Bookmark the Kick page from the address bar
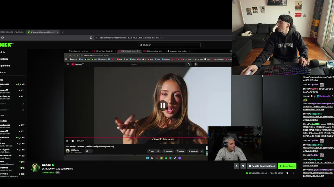The image size is (334, 187). pos(91,38)
